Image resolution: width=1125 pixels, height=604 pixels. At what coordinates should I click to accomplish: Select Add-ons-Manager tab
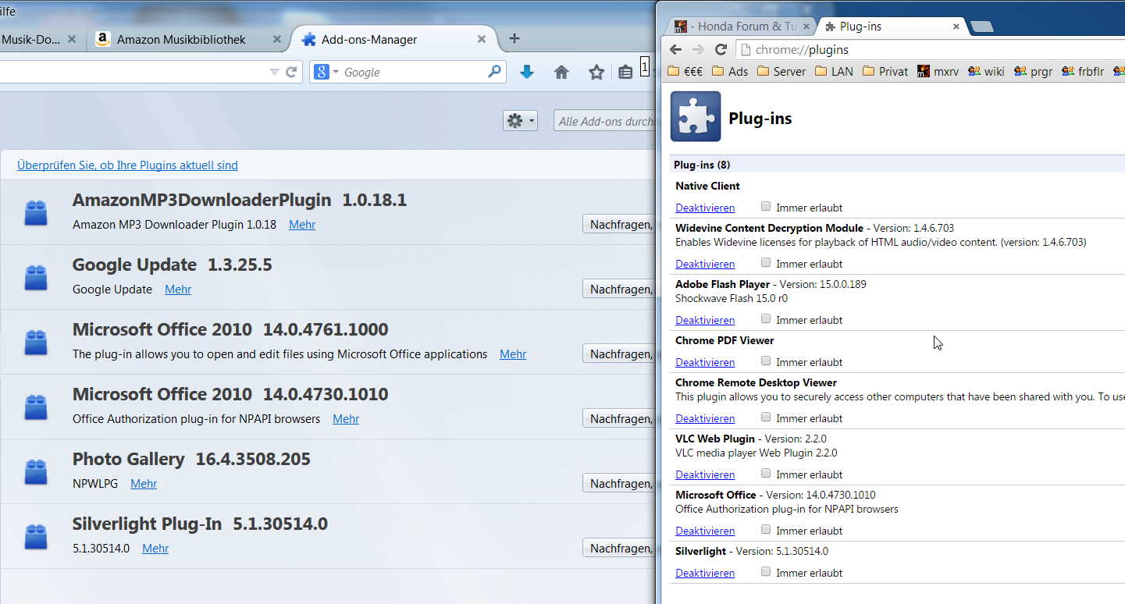[x=395, y=39]
